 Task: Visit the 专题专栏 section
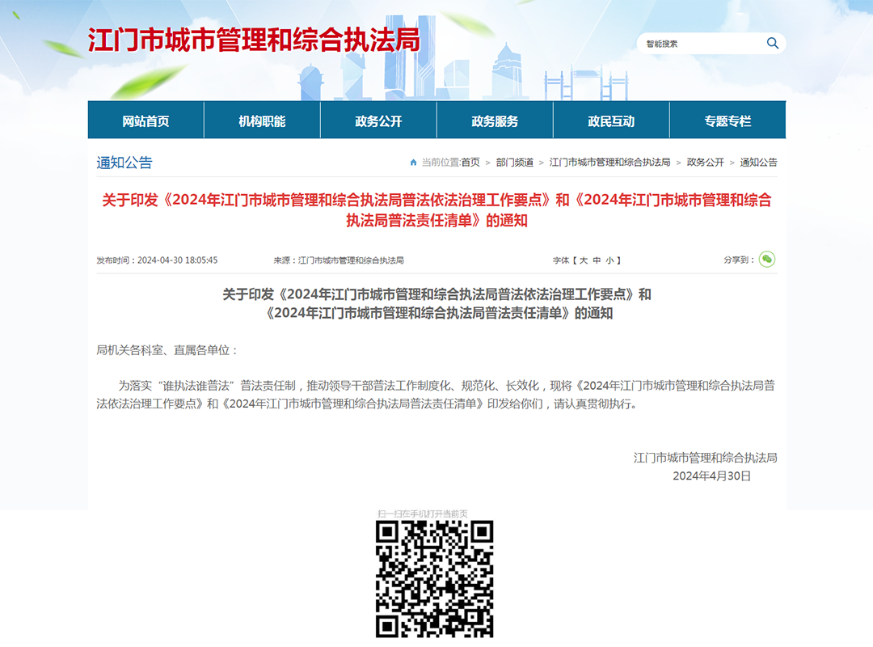coord(726,120)
